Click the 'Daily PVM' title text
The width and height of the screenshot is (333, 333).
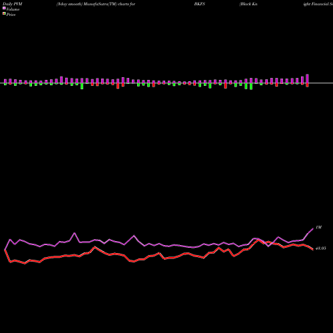coord(13,4)
